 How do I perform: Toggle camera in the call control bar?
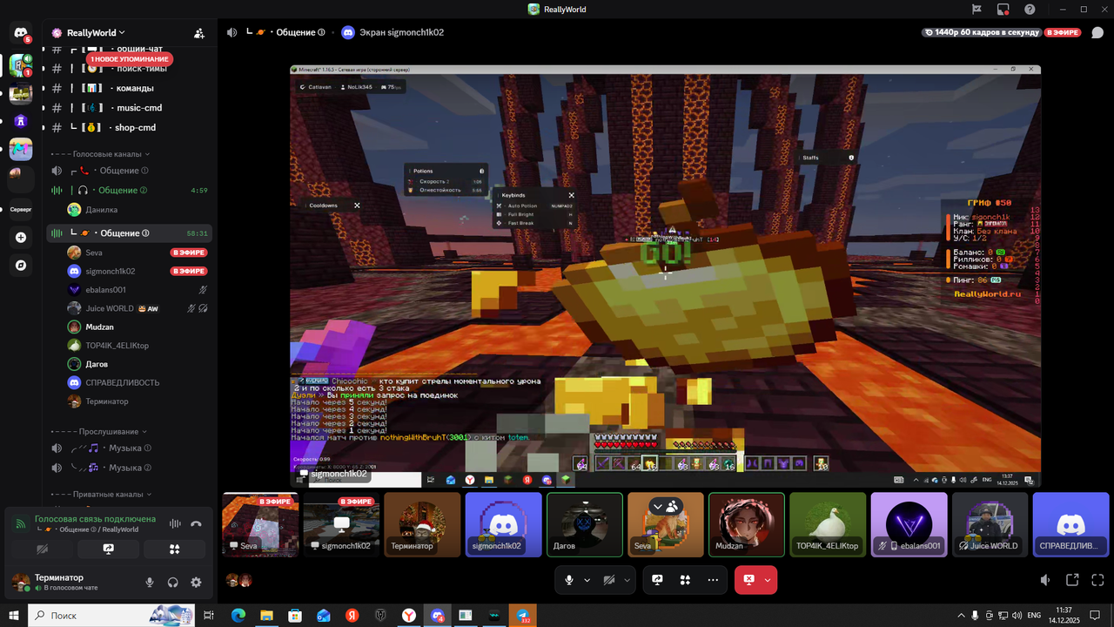pyautogui.click(x=609, y=580)
